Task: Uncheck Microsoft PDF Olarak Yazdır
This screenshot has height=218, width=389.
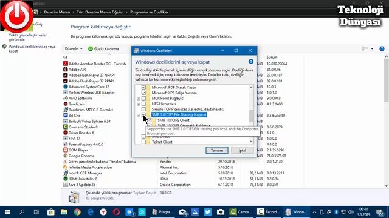Action: (x=143, y=87)
